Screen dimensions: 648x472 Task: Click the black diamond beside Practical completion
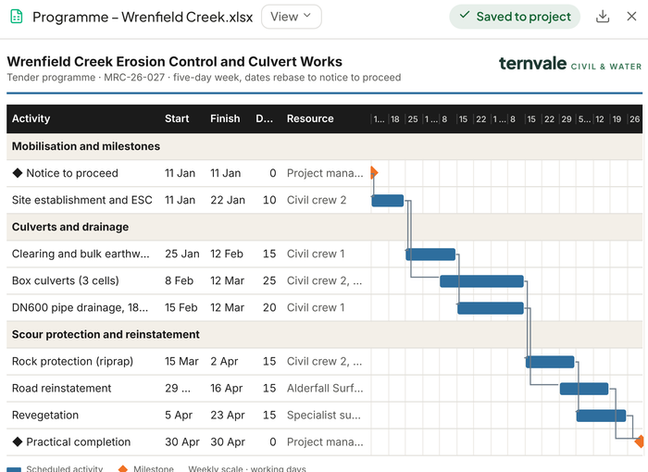18,441
